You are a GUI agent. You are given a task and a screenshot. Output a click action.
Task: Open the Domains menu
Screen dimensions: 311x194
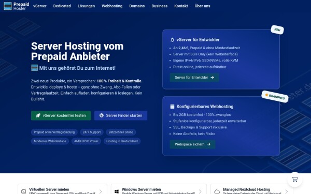click(x=137, y=6)
